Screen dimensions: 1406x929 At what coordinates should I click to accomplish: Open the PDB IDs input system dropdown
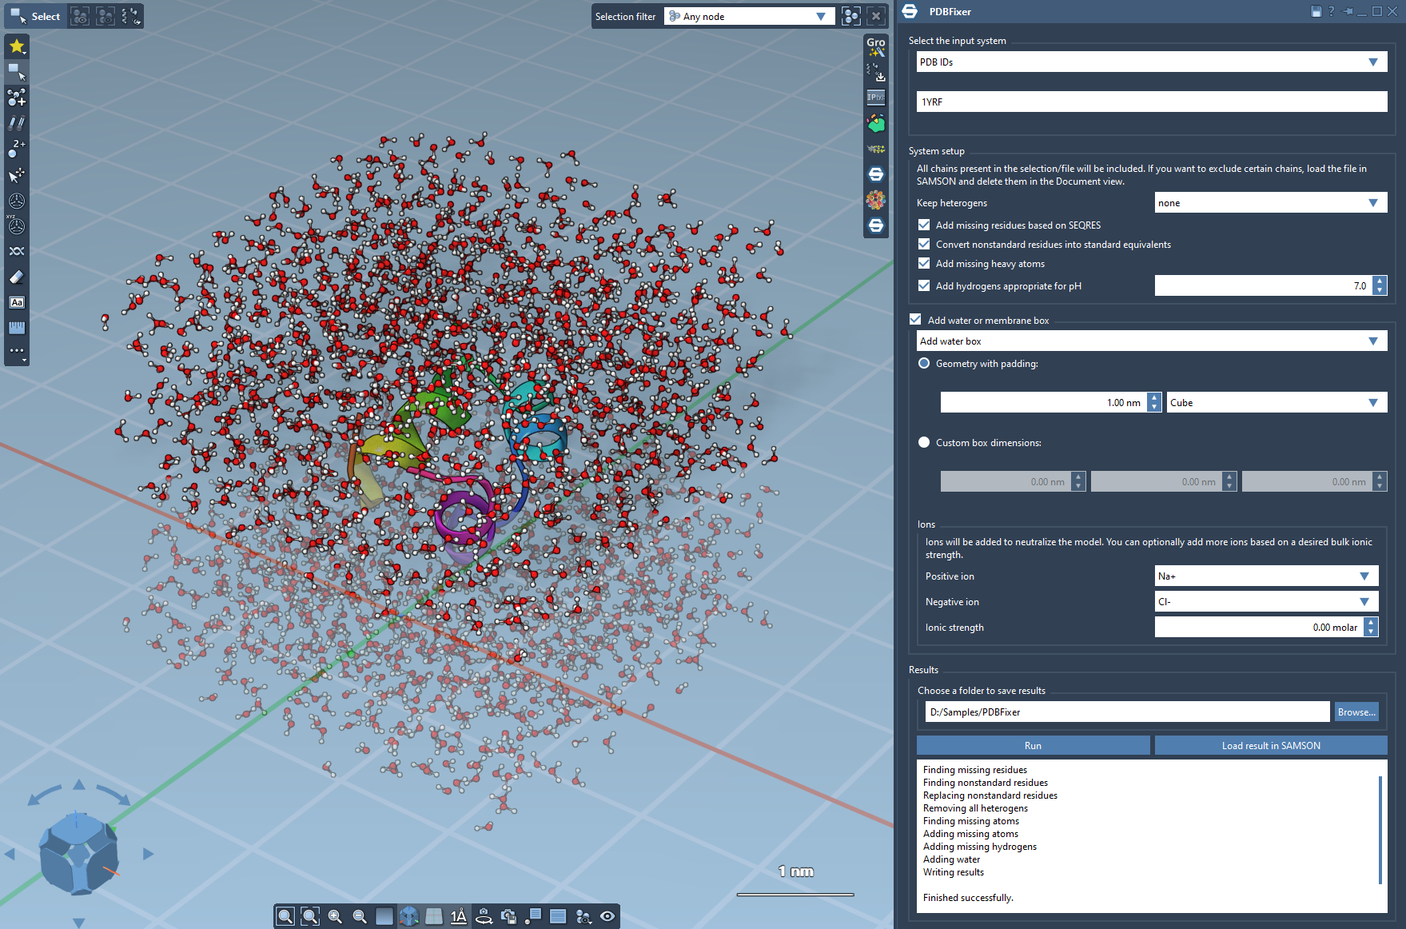1152,62
